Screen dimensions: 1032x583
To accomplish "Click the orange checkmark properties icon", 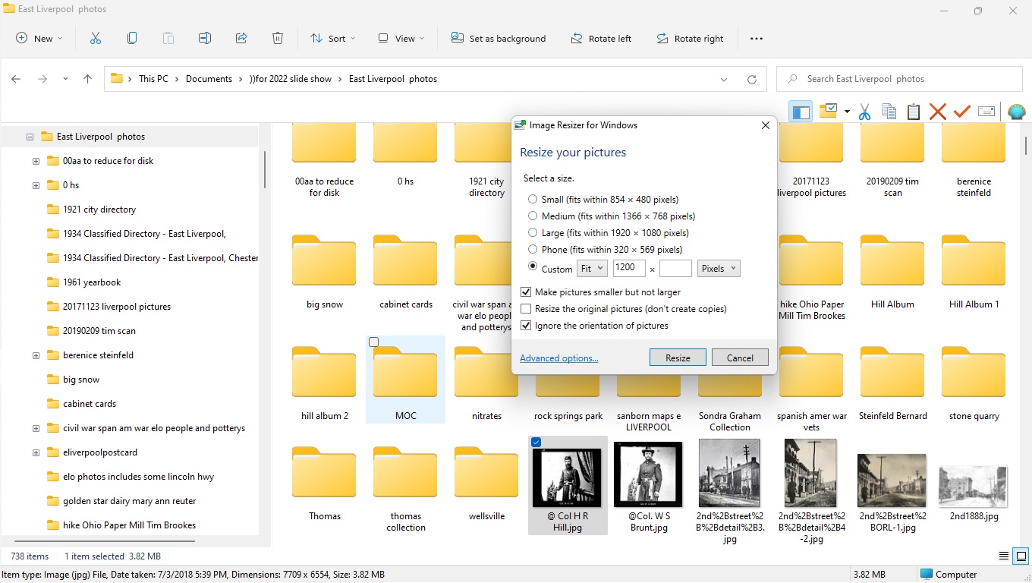I will click(x=962, y=112).
